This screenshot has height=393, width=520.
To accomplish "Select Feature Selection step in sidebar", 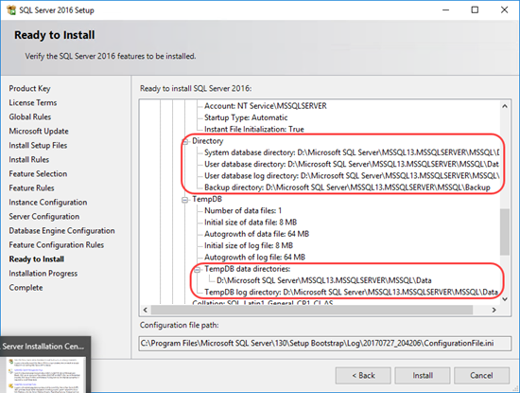I will [38, 174].
